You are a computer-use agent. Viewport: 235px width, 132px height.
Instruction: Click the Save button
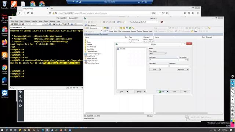[x=154, y=69]
